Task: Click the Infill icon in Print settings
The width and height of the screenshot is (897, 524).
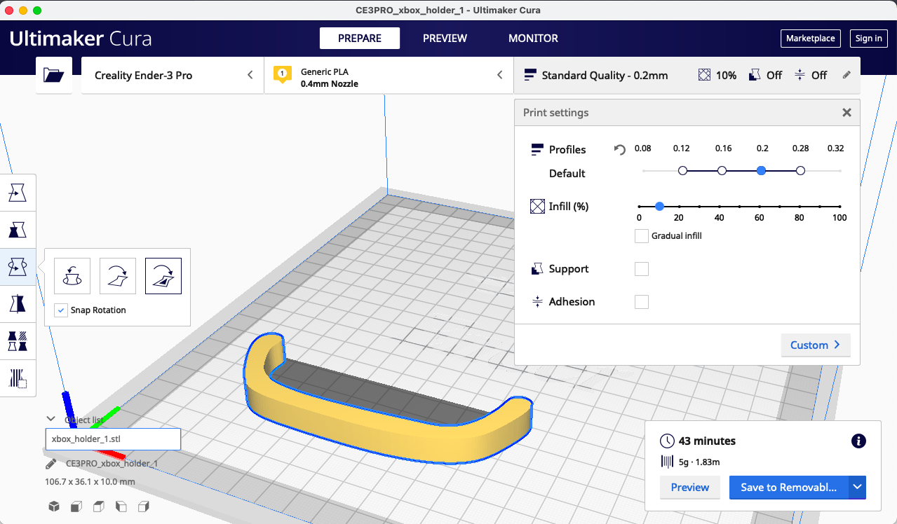Action: click(537, 206)
